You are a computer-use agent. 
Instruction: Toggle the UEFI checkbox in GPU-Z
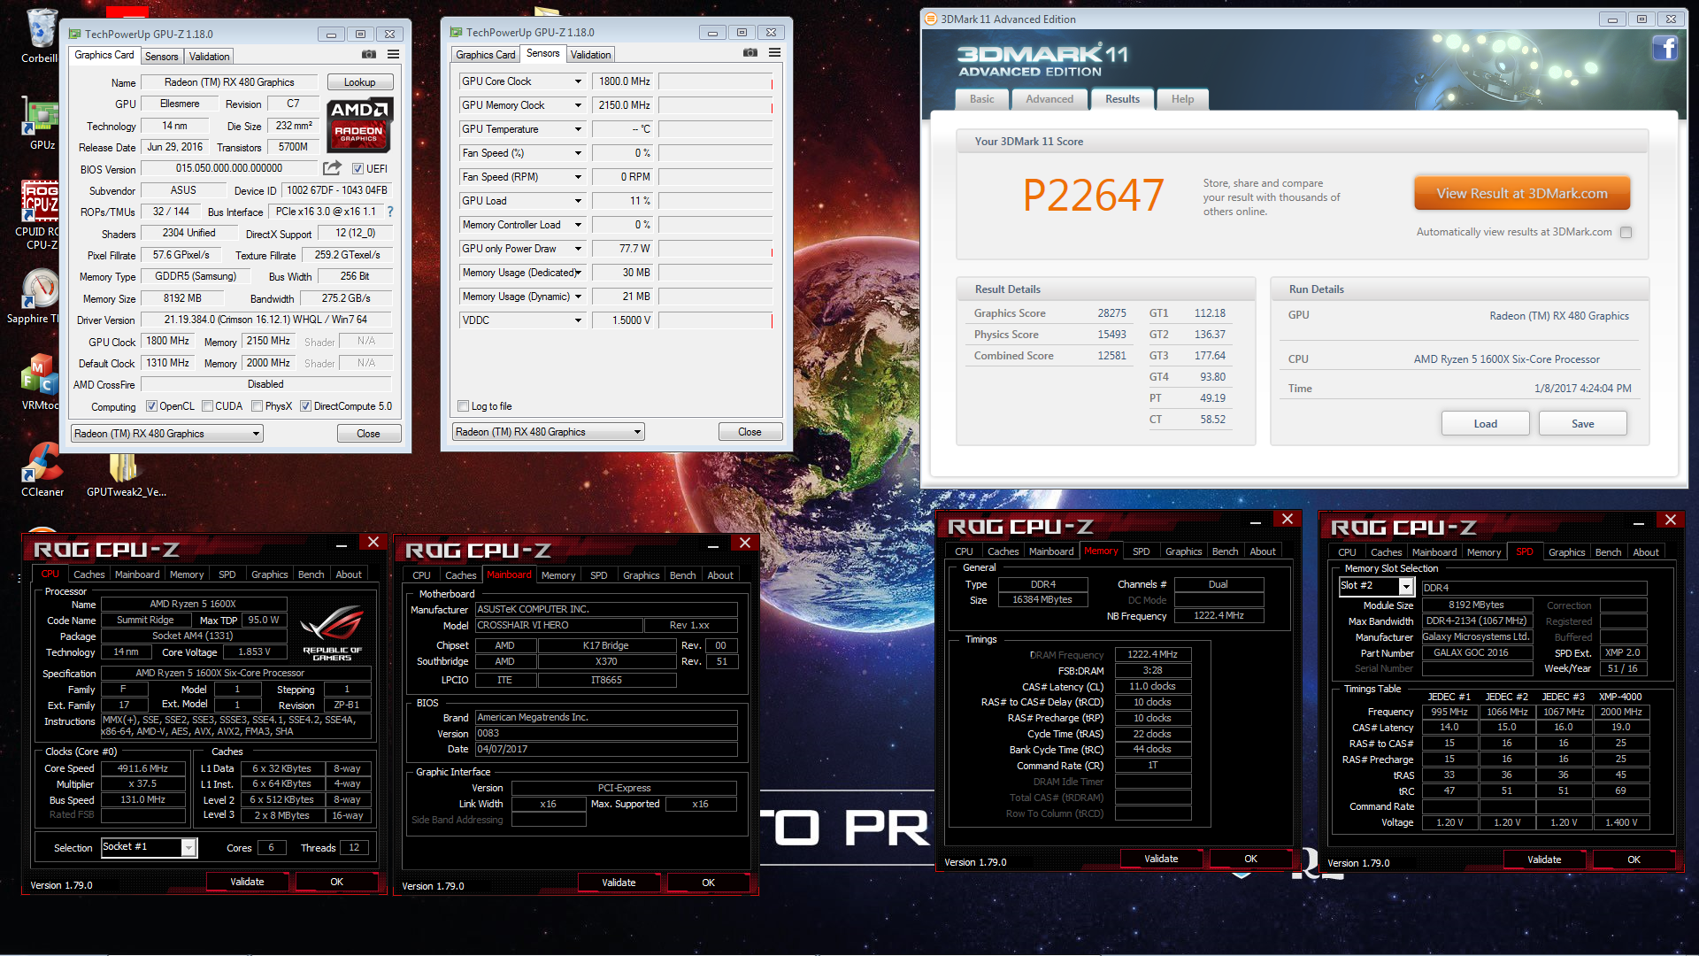[x=357, y=169]
